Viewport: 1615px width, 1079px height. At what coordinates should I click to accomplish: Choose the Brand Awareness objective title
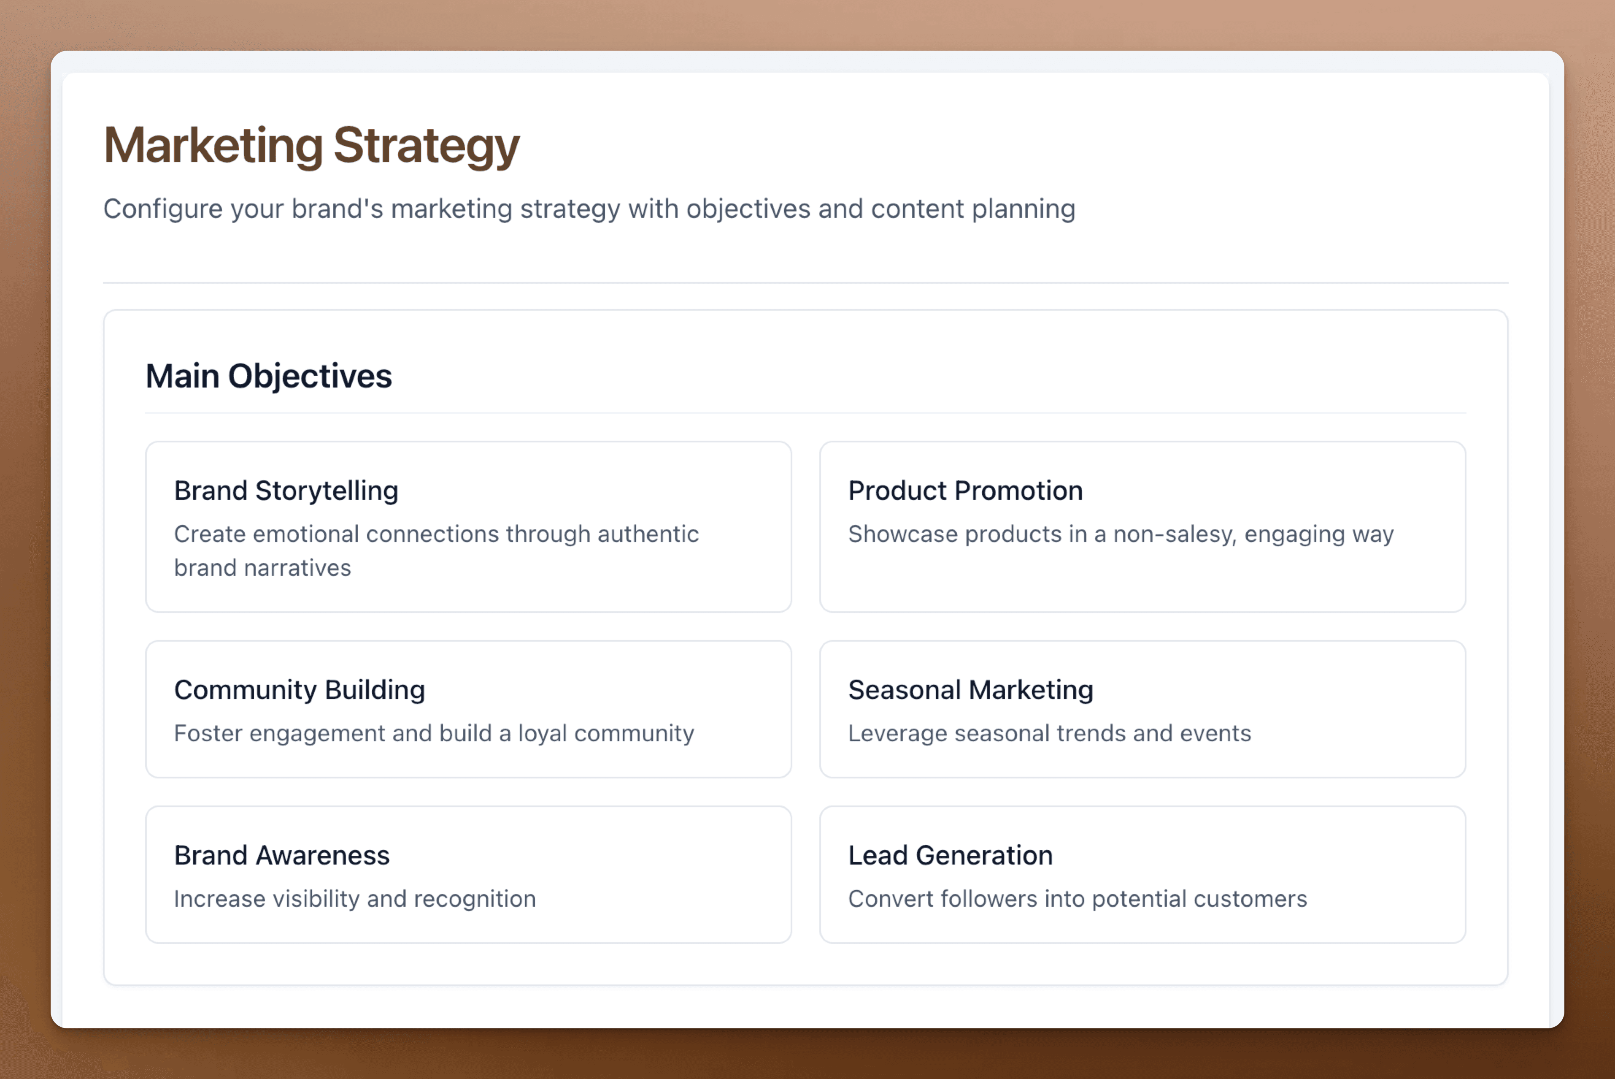point(281,855)
